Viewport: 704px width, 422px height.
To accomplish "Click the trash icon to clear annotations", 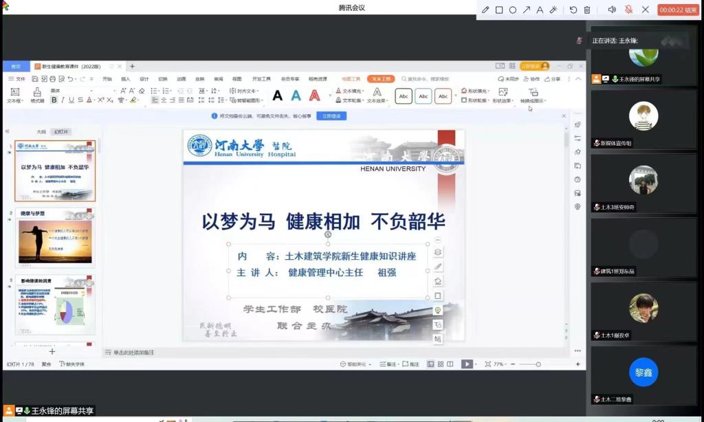I will 587,10.
